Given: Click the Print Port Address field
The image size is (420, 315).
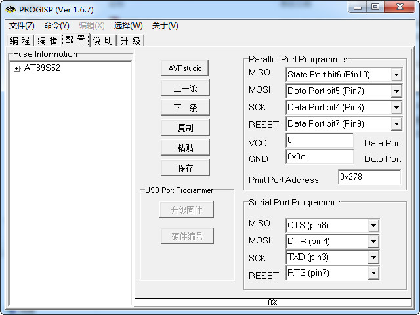Looking at the screenshot, I should [x=369, y=177].
